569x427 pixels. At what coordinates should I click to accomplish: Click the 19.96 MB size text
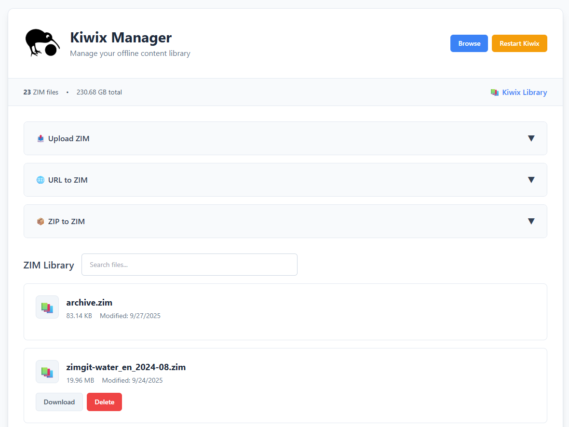click(x=80, y=380)
